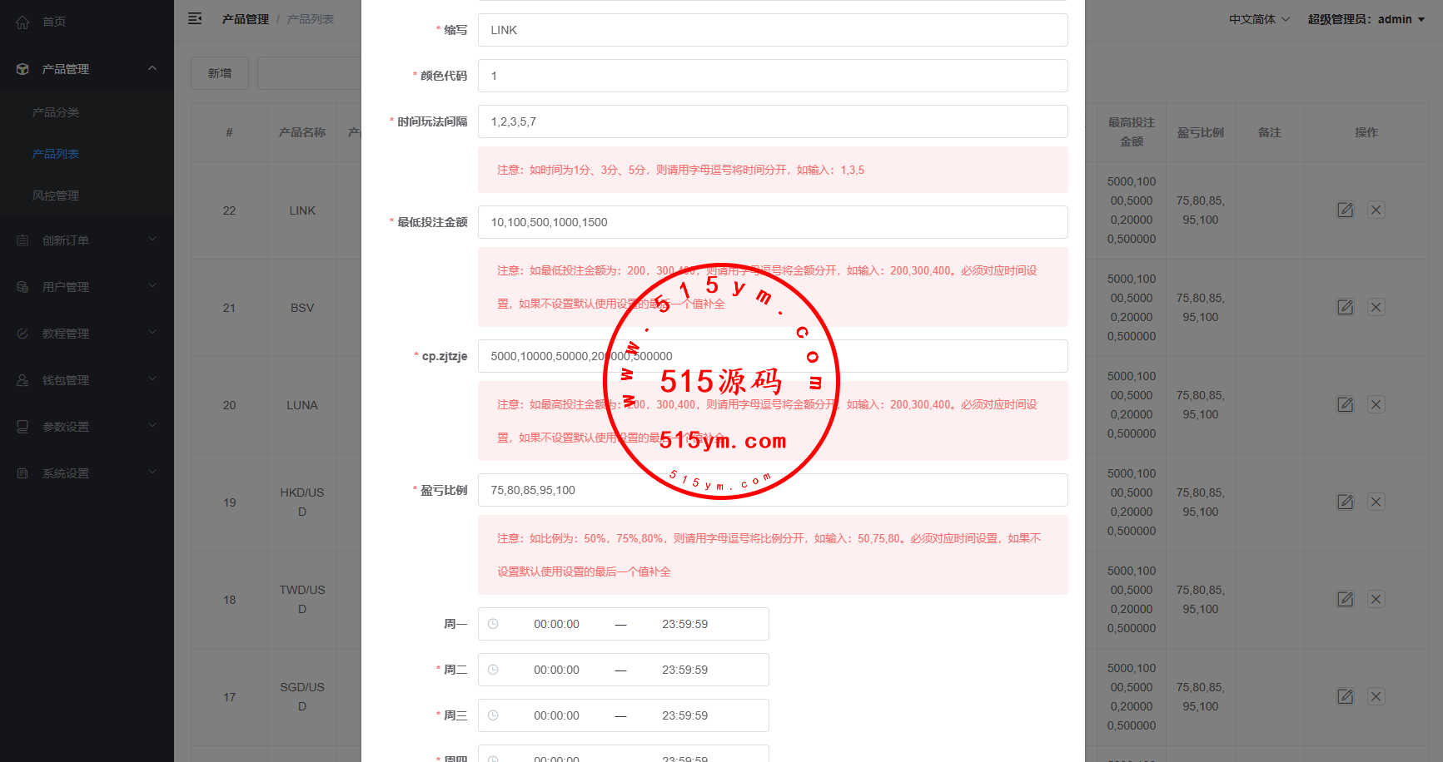Click the 产品管理 breadcrumb link

(x=245, y=19)
